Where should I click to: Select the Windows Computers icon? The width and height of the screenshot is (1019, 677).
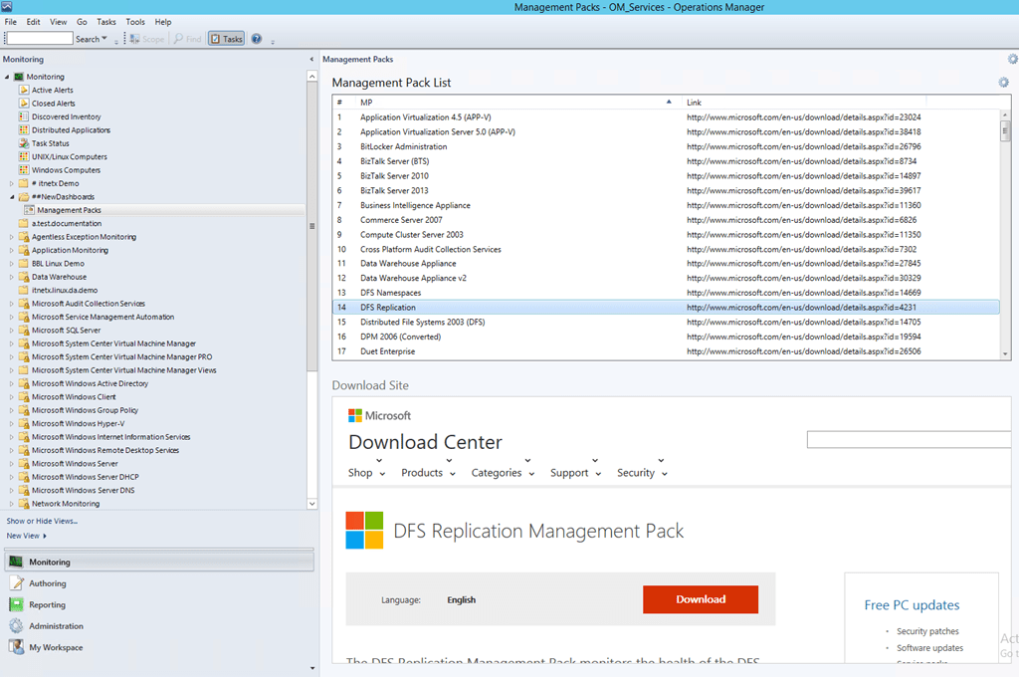24,169
